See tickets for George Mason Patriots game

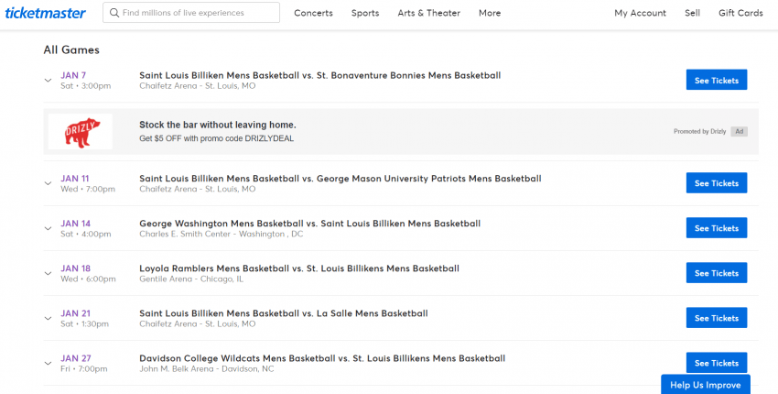click(x=717, y=183)
